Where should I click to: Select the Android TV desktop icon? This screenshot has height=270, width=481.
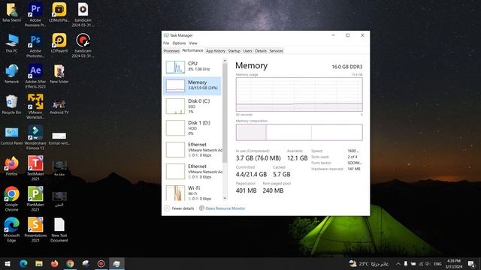pyautogui.click(x=59, y=106)
